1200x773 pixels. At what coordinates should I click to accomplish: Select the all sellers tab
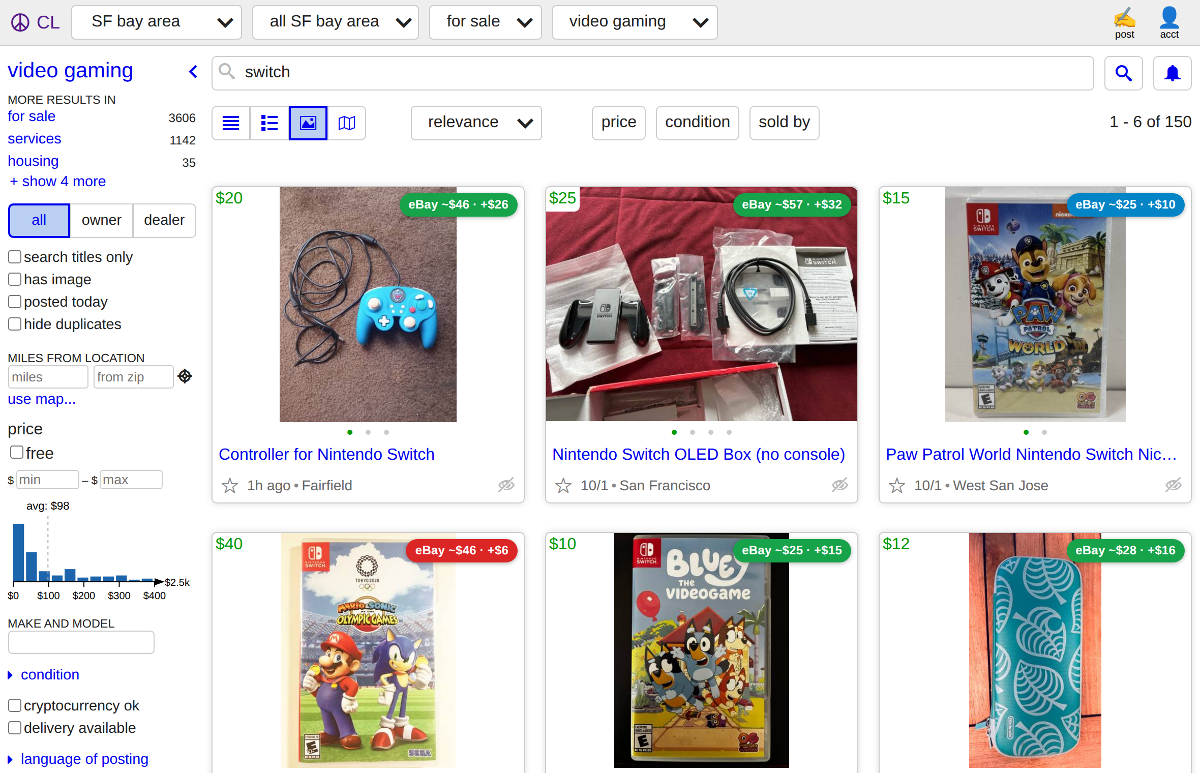(39, 220)
